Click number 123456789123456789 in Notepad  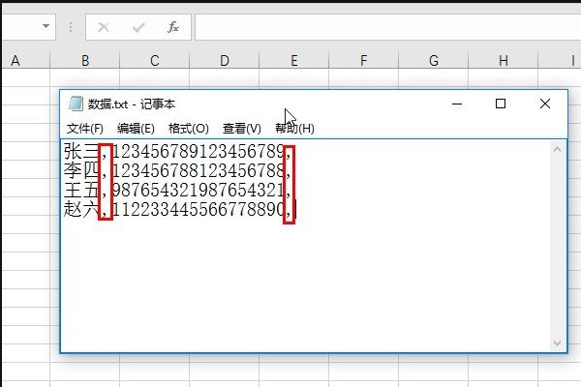[x=199, y=152]
